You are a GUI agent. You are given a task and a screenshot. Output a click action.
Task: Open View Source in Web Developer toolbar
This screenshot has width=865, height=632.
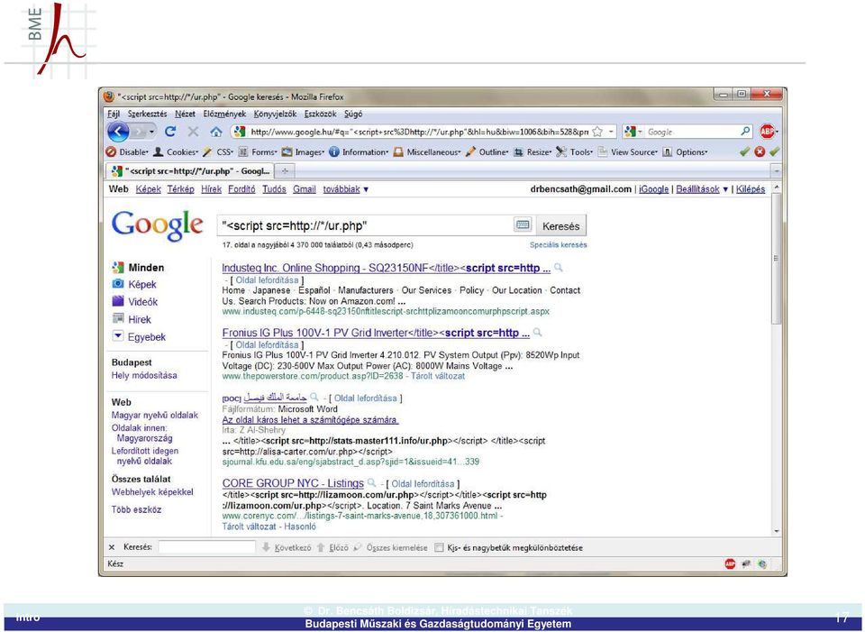pos(628,151)
